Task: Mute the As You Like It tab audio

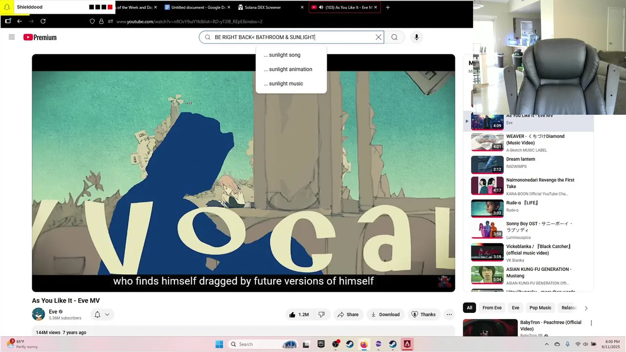Action: pos(321,7)
